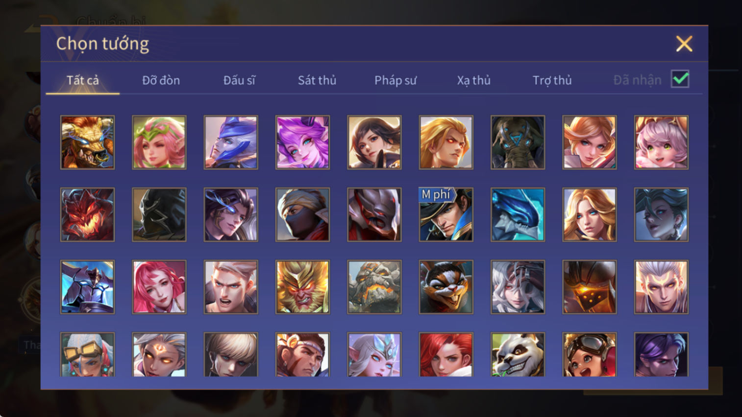Select the golden lion beast hero portrait
Viewport: 742px width, 417px height.
87,142
